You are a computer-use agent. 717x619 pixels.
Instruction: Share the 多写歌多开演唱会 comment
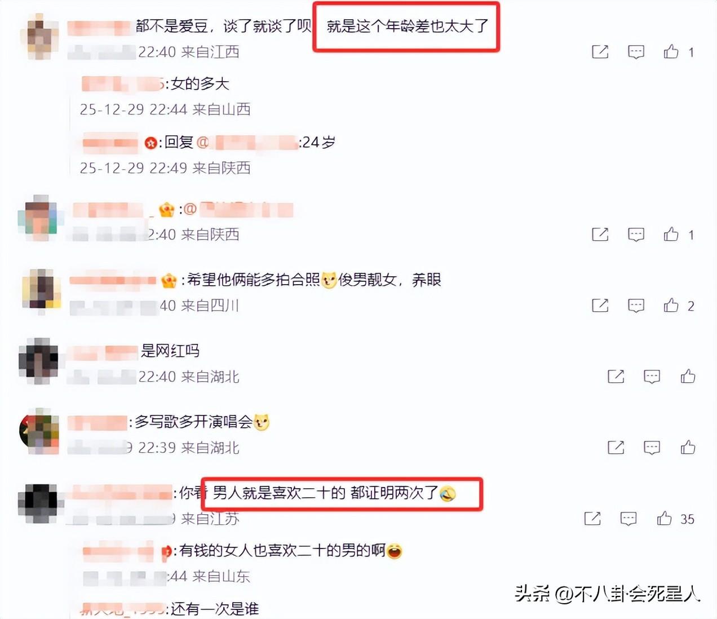pos(616,447)
